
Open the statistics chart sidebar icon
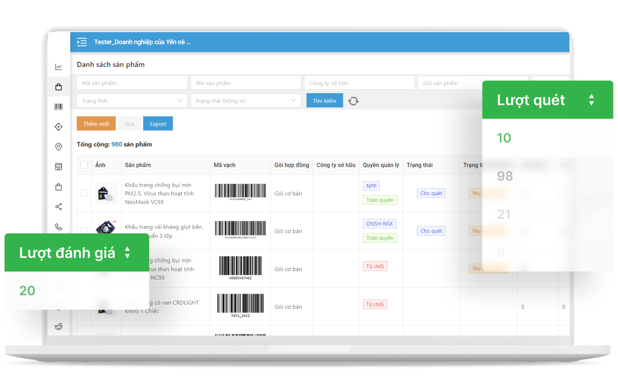click(x=59, y=67)
